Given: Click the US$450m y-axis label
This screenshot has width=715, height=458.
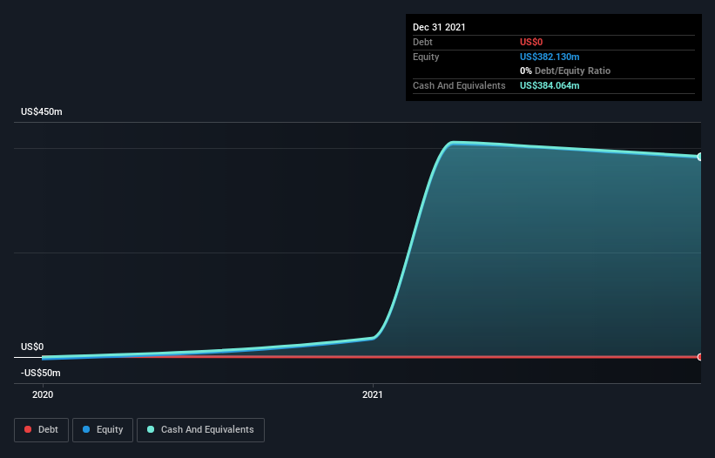Looking at the screenshot, I should (42, 111).
